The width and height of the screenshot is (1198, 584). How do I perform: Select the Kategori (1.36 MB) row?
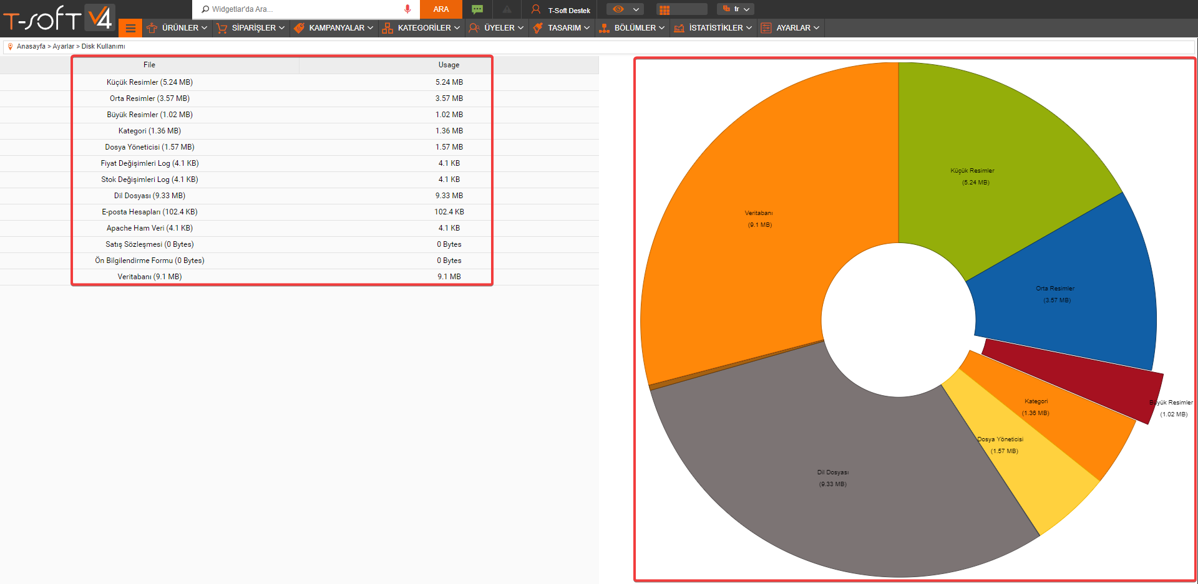[299, 131]
